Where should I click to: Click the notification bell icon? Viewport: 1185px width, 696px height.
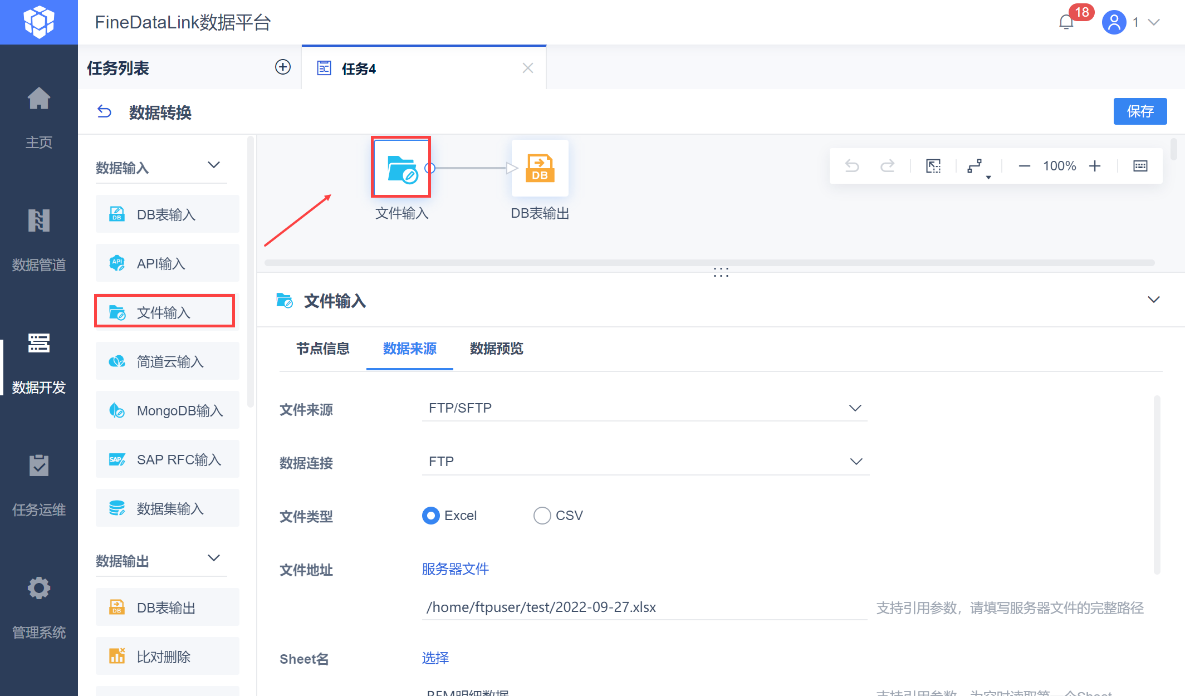[1066, 22]
